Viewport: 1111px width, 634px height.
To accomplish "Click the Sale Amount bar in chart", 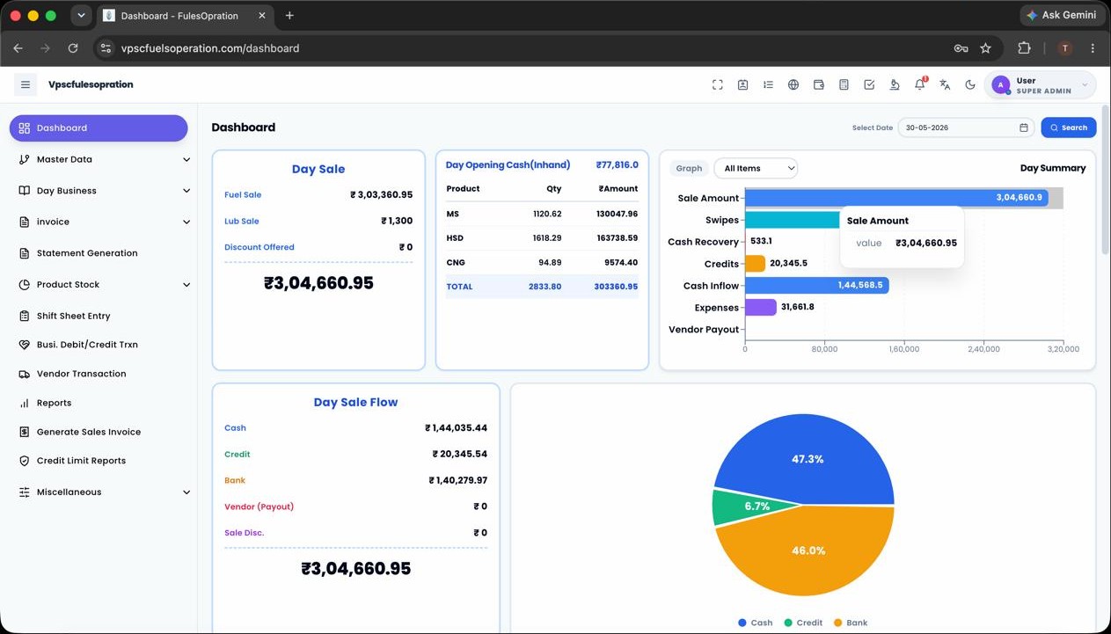I will click(896, 198).
